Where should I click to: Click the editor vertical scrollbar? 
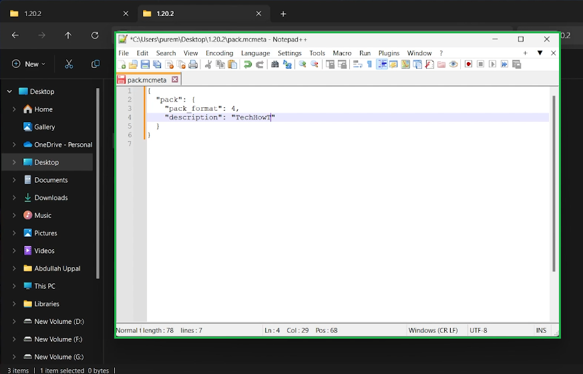click(x=554, y=183)
